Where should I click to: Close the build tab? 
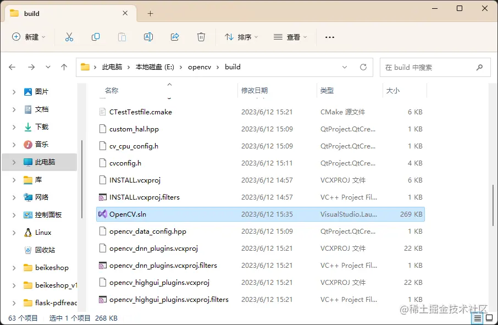tap(125, 13)
